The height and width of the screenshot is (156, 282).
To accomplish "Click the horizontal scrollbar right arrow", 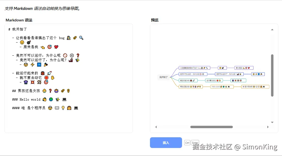I will tap(268, 127).
